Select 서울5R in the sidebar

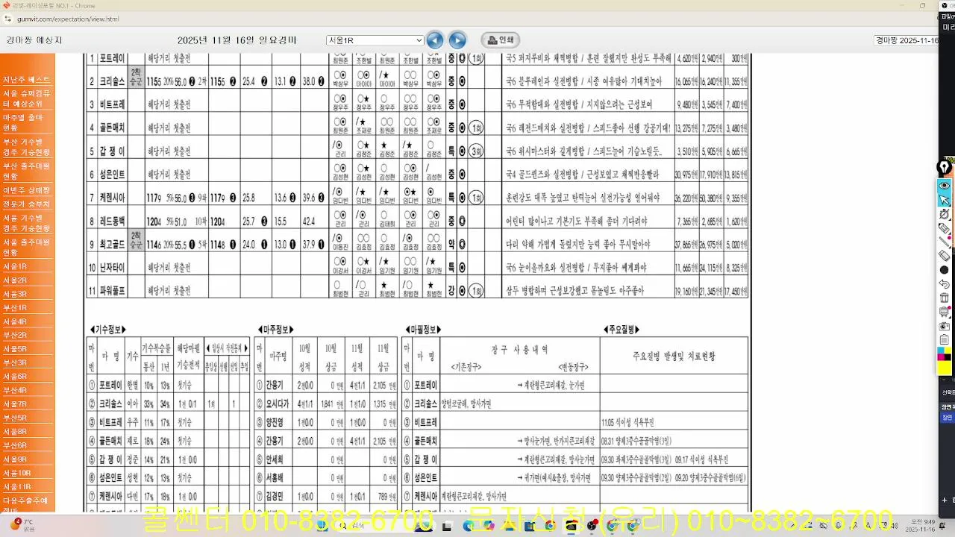tap(15, 349)
